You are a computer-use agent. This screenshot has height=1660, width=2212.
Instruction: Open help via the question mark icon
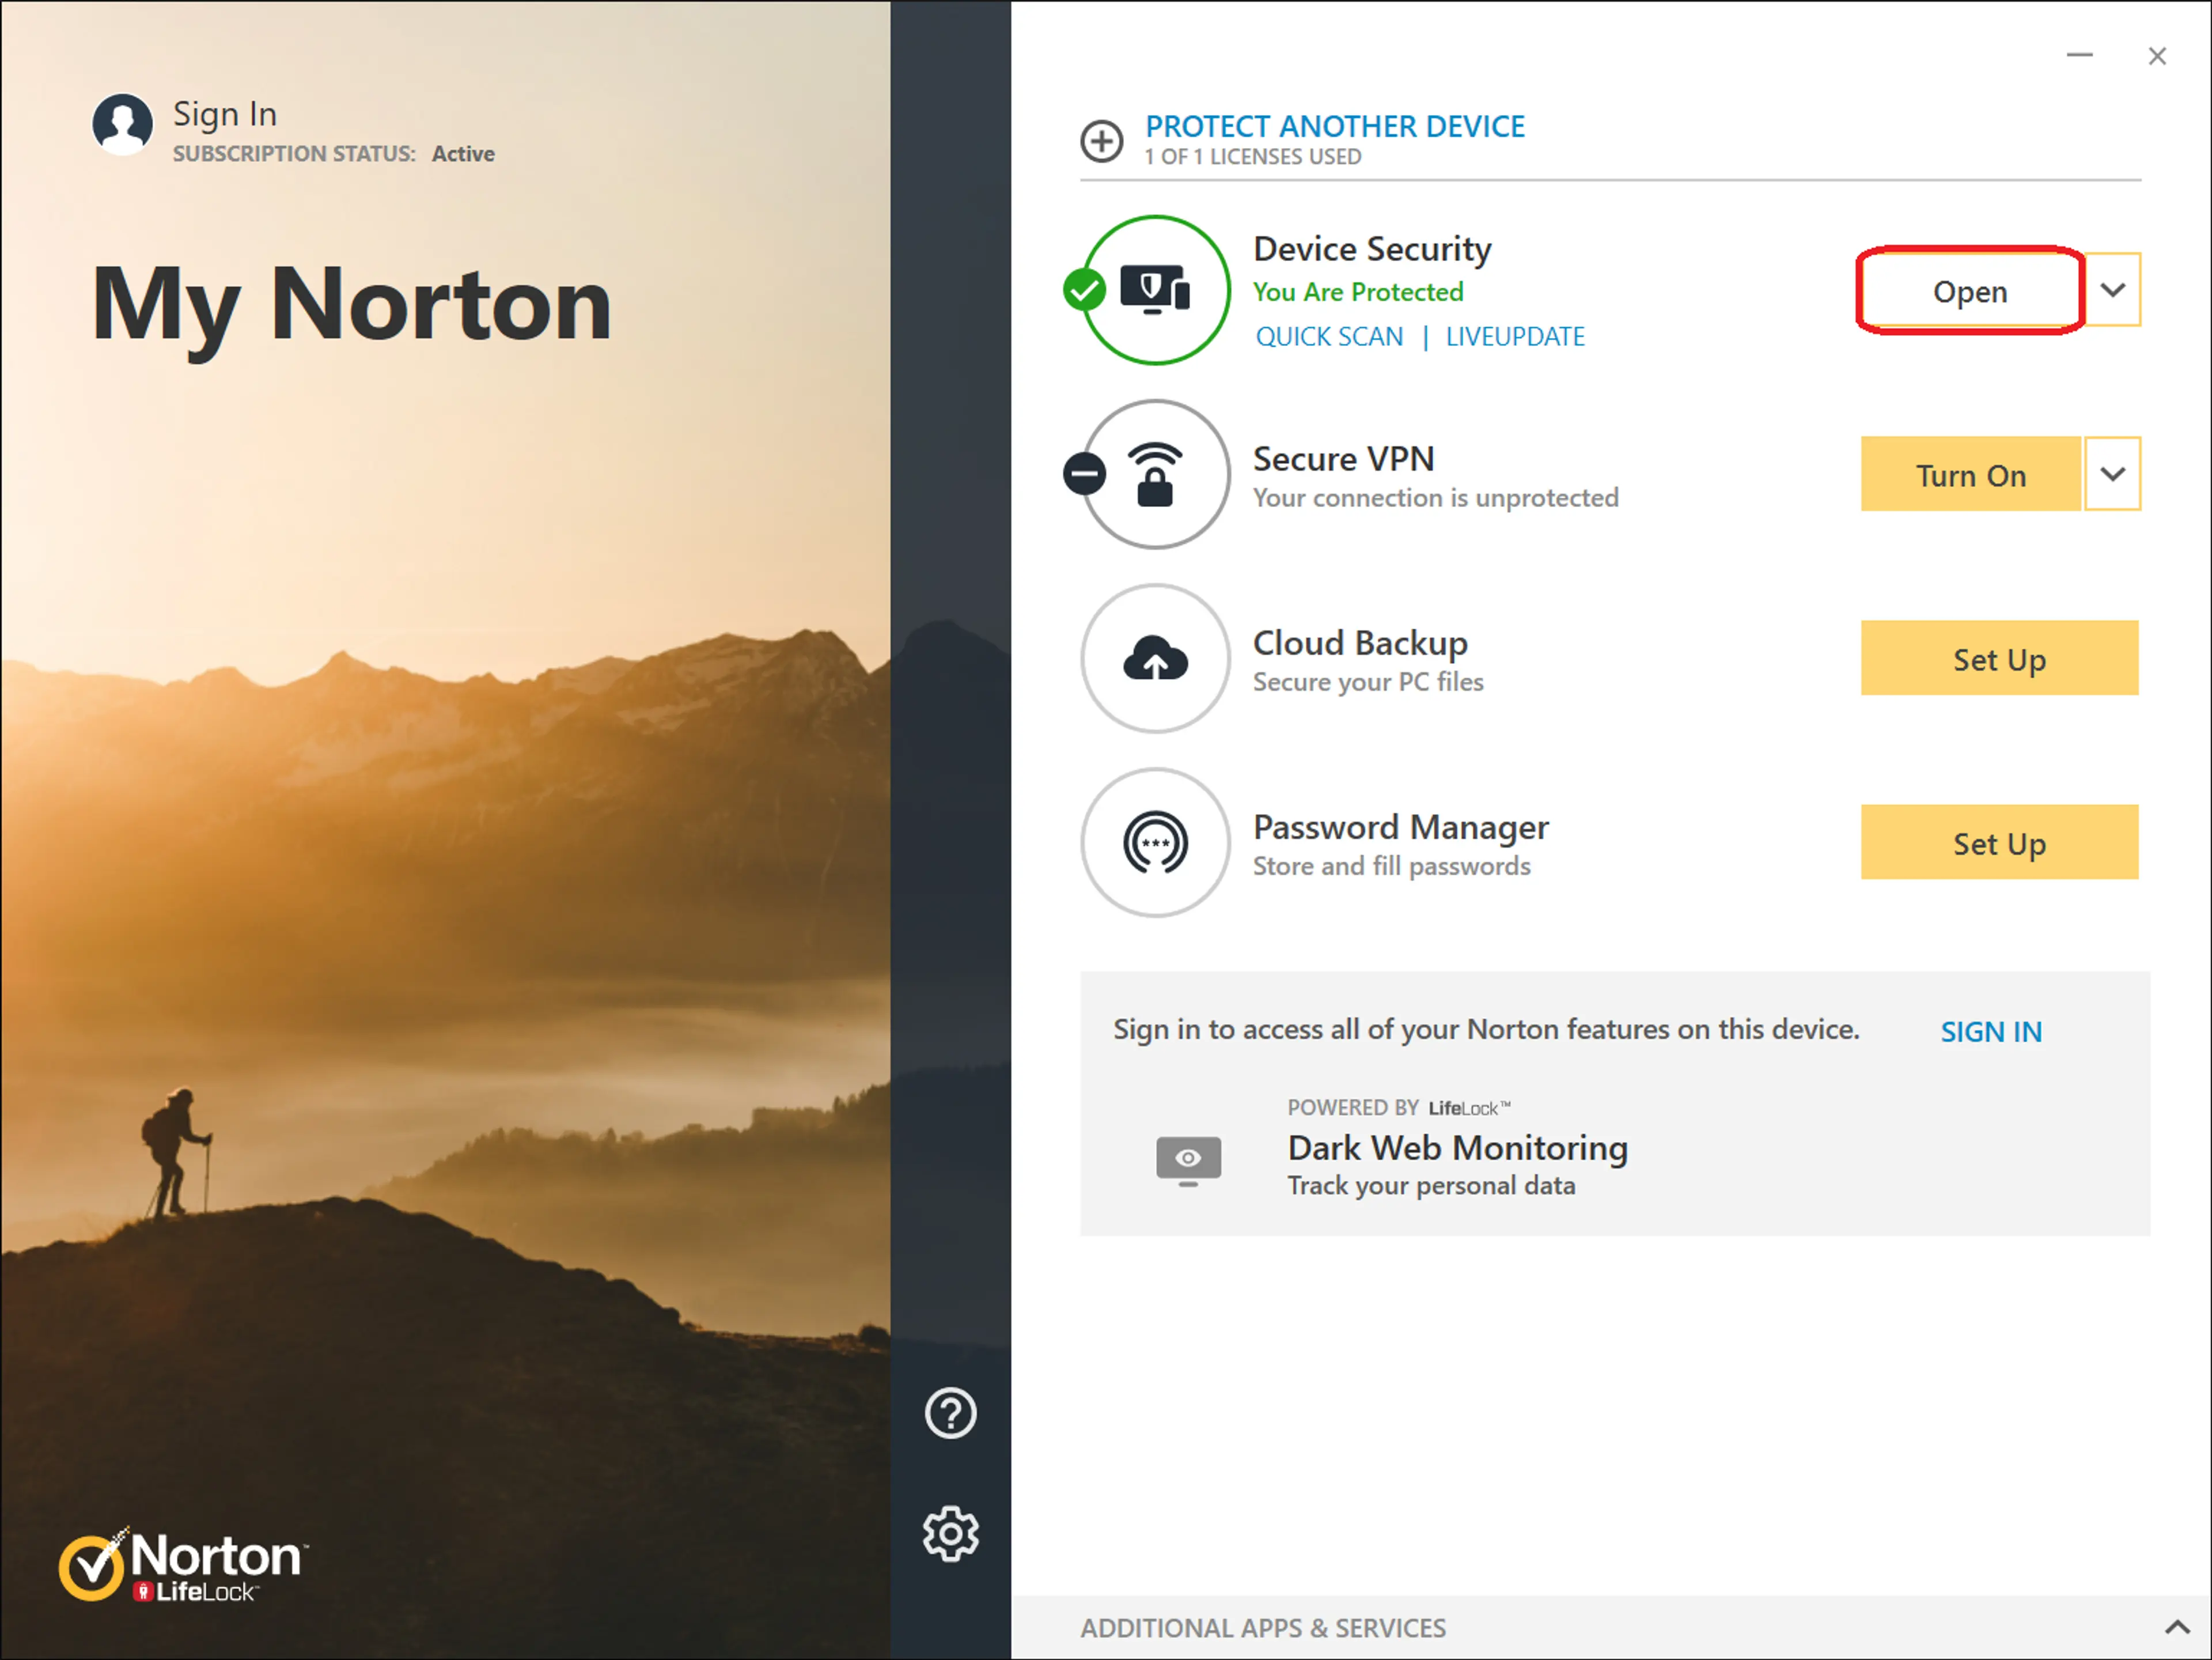point(950,1413)
